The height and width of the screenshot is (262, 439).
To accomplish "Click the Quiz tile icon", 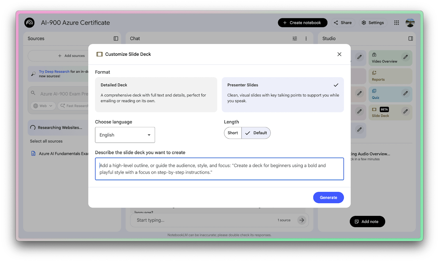I will pyautogui.click(x=374, y=91).
